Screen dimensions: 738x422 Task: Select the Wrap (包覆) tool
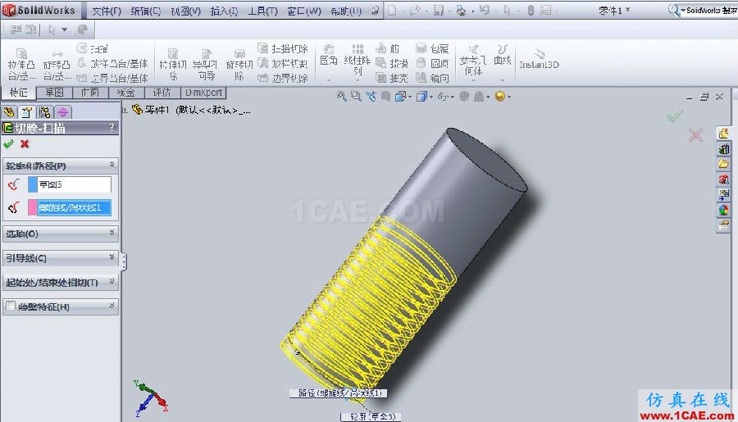click(432, 48)
